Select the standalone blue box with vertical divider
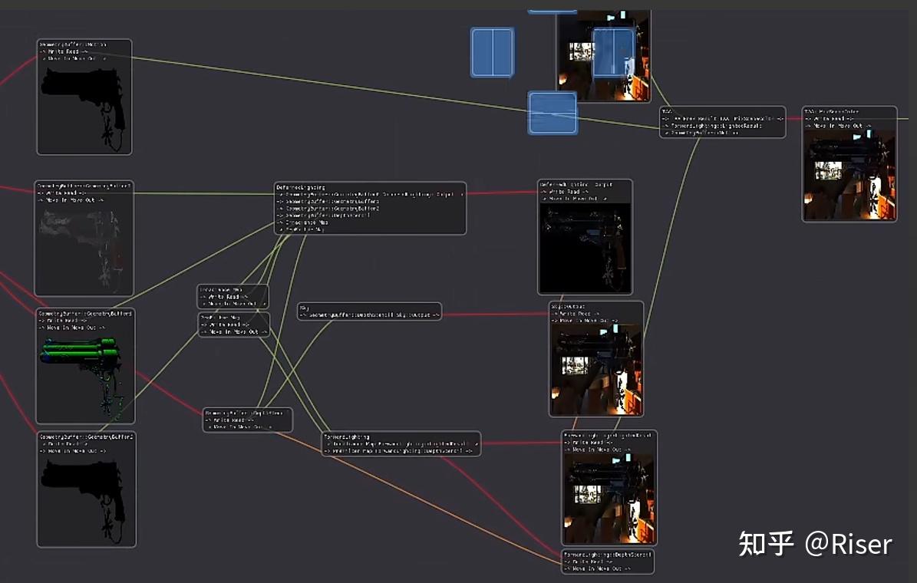Viewport: 917px width, 583px height. [x=493, y=52]
